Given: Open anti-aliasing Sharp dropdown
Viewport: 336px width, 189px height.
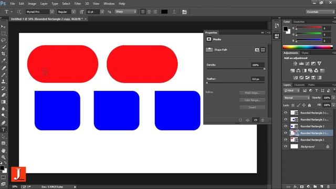Looking at the screenshot, I should 125,12.
